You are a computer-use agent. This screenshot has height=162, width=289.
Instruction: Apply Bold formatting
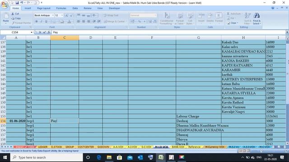[x=36, y=22]
